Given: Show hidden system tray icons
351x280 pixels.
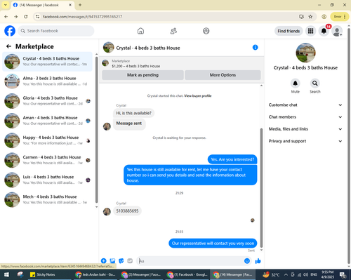Looking at the screenshot, I should (286, 274).
